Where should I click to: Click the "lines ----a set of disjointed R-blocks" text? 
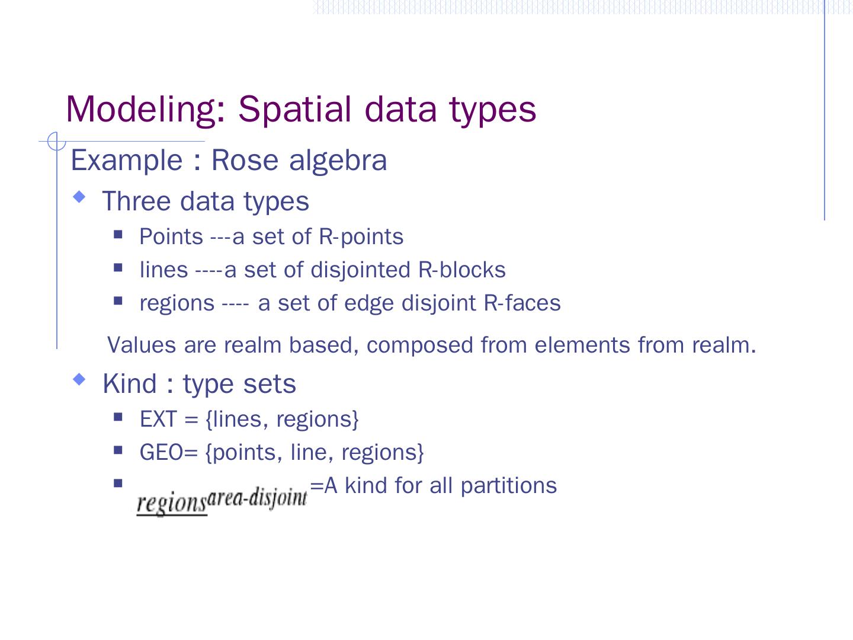point(322,270)
